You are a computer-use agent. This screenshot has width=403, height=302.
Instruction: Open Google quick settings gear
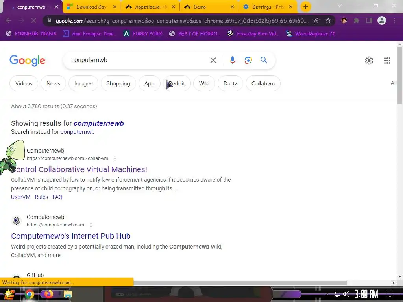coord(369,61)
